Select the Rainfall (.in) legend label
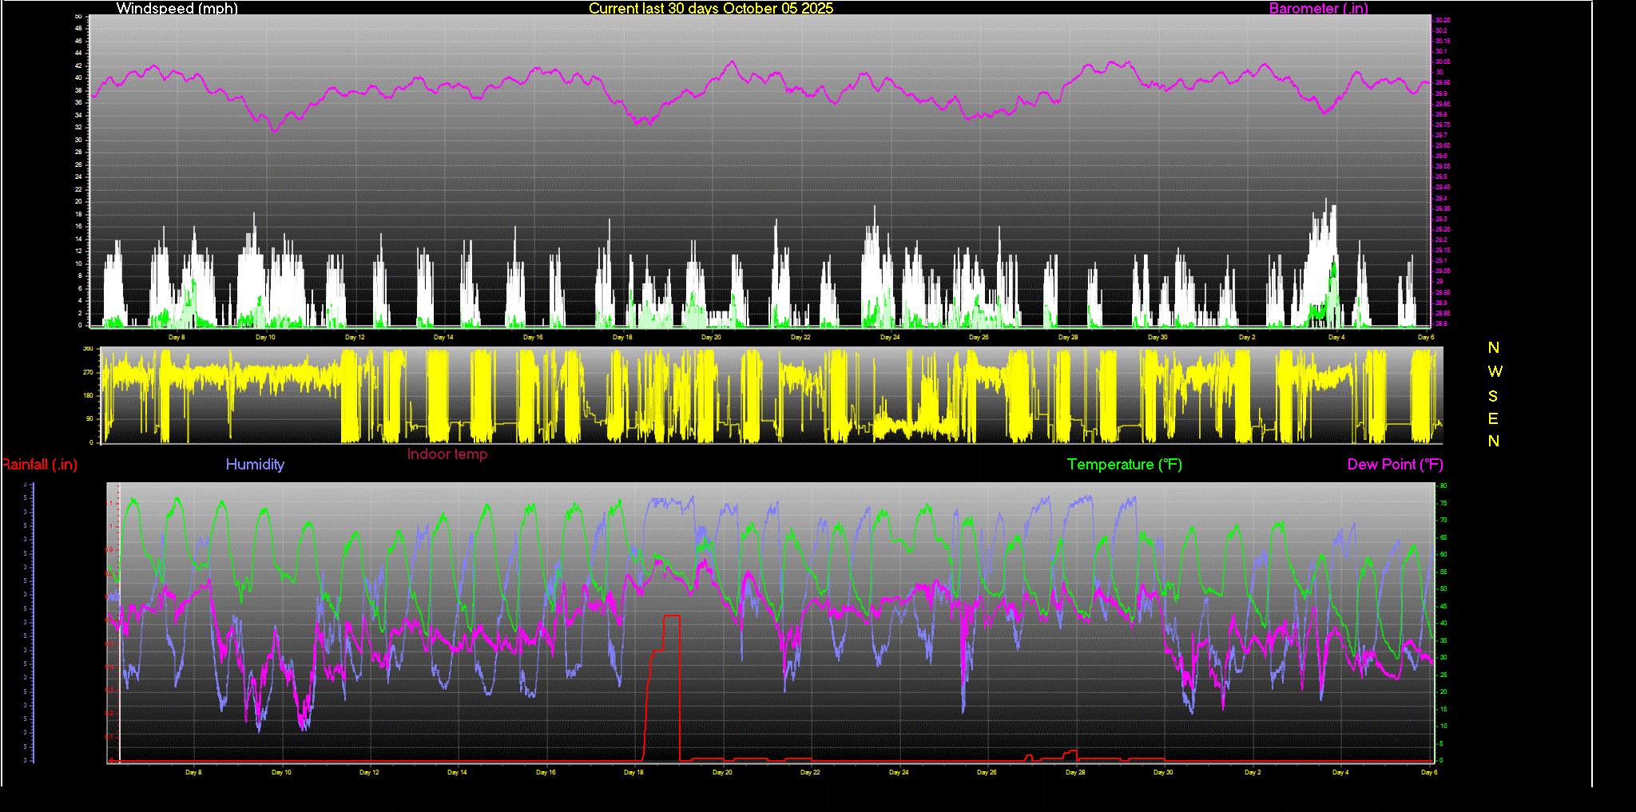Screen dimensions: 1636x812 click(x=39, y=465)
